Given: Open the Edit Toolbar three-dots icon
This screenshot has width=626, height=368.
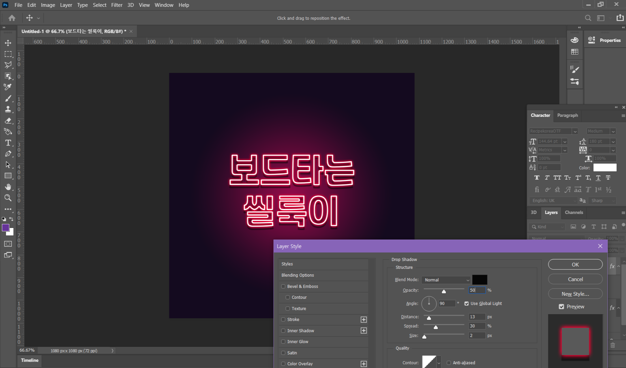Looking at the screenshot, I should [8, 209].
